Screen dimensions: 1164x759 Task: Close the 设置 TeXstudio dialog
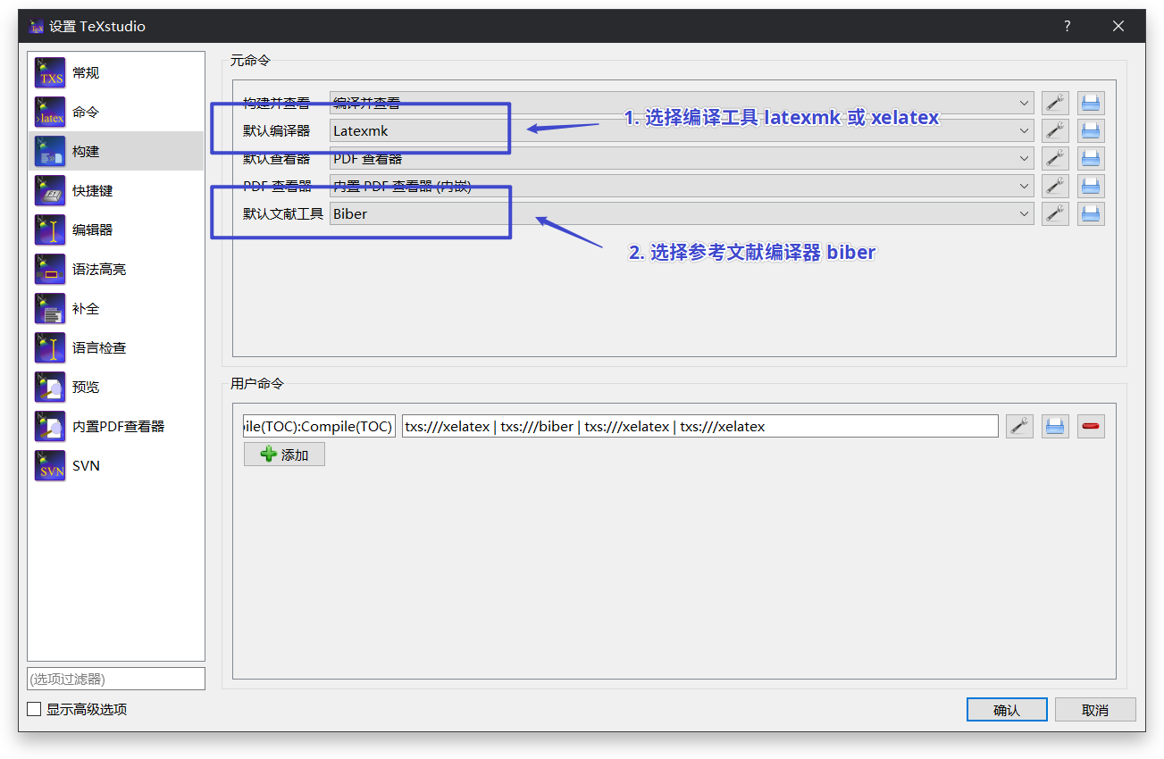point(1118,26)
